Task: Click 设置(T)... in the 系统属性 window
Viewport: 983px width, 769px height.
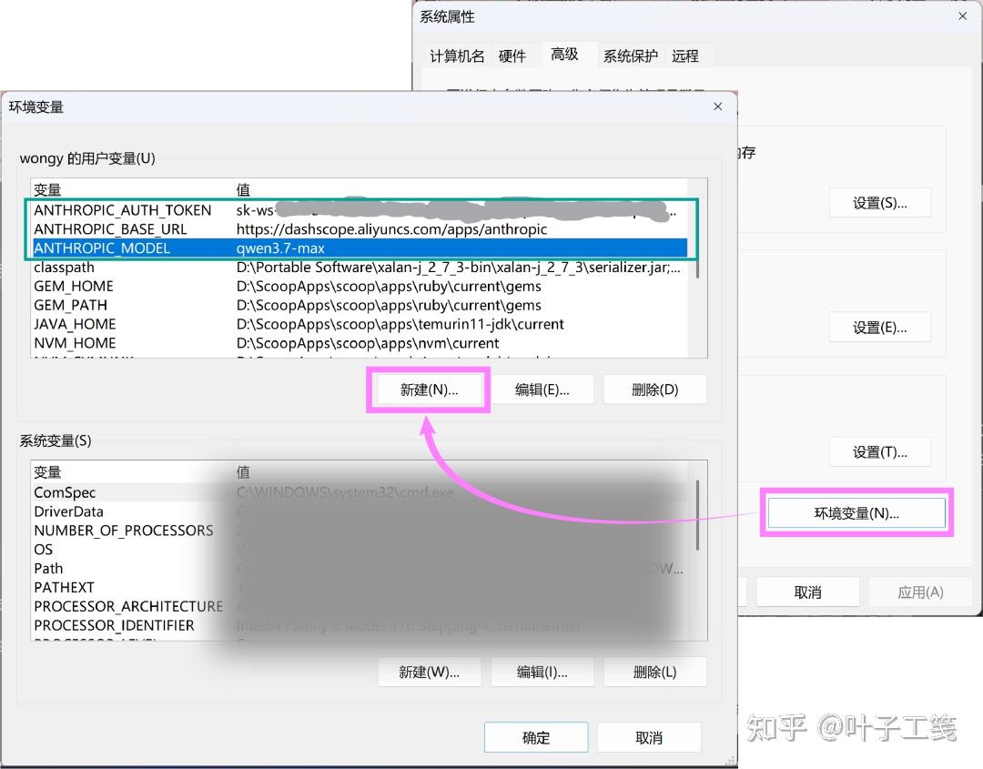Action: tap(879, 452)
